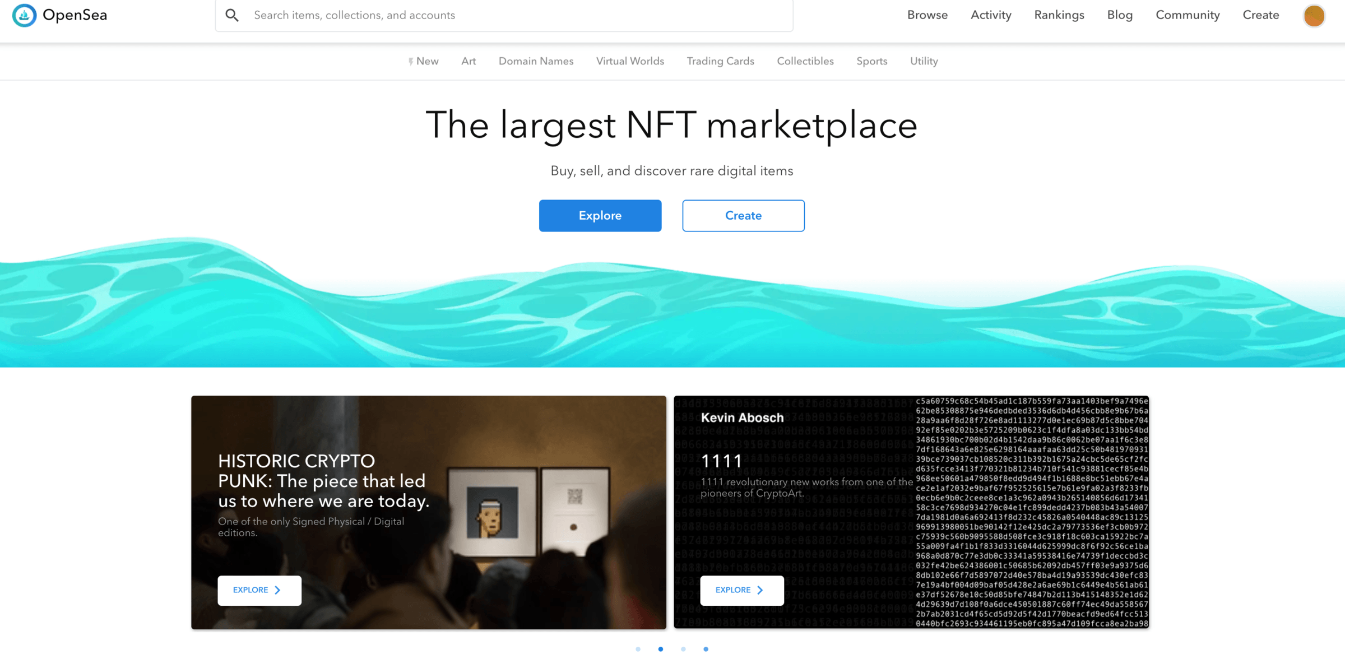Open the Kevin Abosch hex code banner
The image size is (1345, 668).
[x=911, y=512]
